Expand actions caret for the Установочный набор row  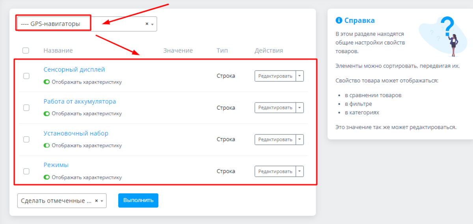pyautogui.click(x=300, y=139)
